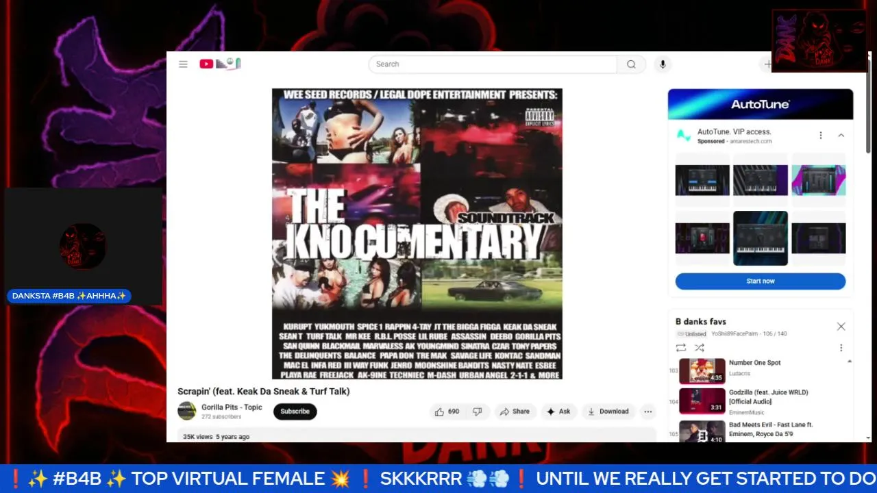Play 'Bad Meets Evil - Fast Lane' item
Viewport: 877px width, 493px height.
pyautogui.click(x=761, y=431)
